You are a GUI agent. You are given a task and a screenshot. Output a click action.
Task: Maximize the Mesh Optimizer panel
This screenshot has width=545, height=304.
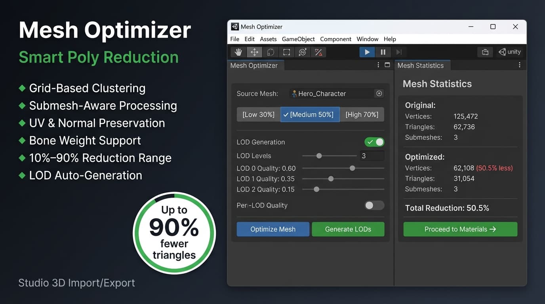(x=387, y=65)
